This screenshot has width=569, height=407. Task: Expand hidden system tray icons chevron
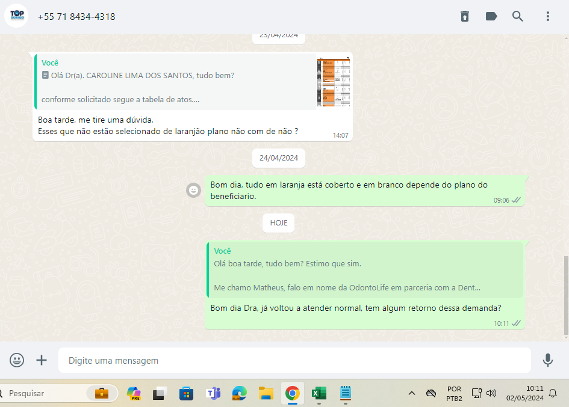pyautogui.click(x=412, y=393)
